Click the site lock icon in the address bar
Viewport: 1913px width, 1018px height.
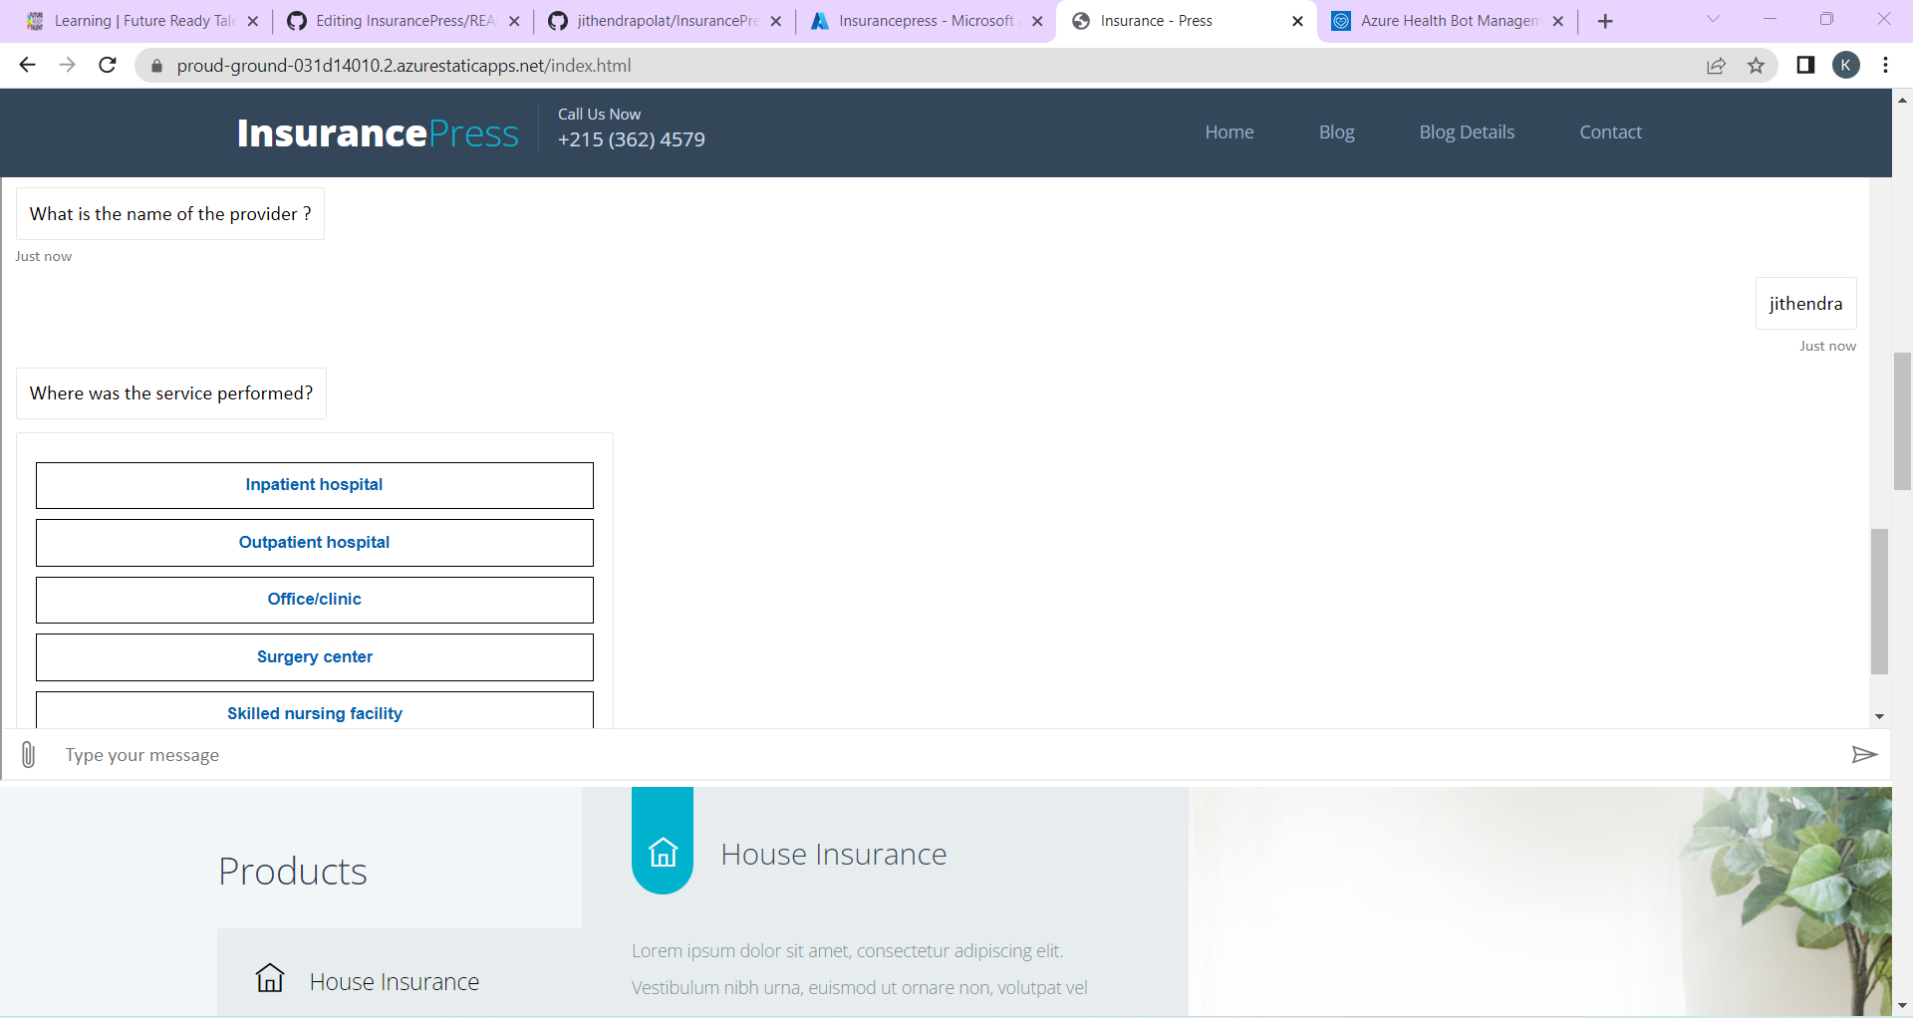coord(156,66)
